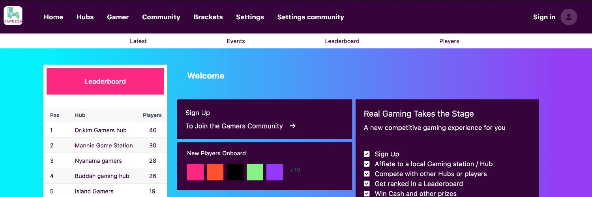
Task: Click player count 19
Action: point(153,191)
